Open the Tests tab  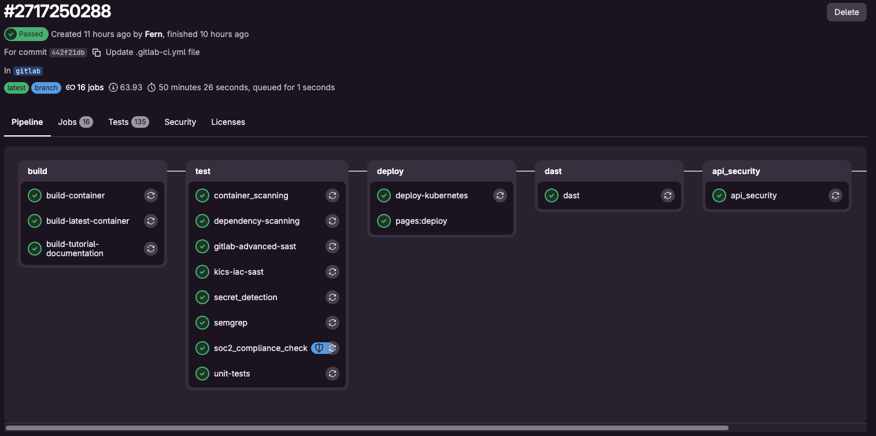coord(128,122)
